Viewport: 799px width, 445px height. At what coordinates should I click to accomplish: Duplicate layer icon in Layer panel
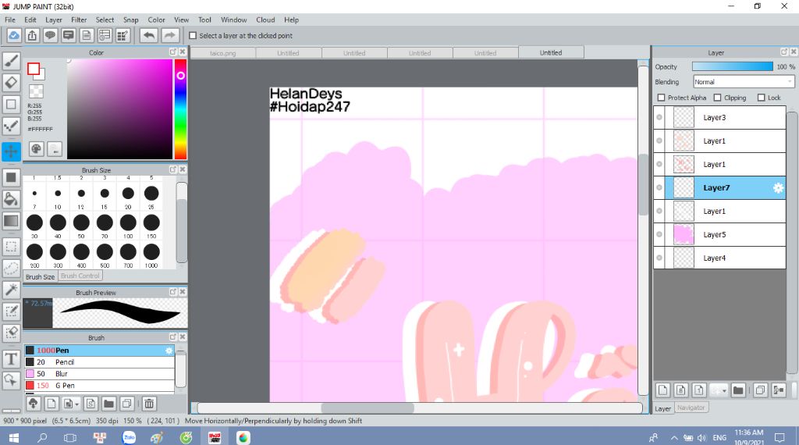pyautogui.click(x=760, y=390)
